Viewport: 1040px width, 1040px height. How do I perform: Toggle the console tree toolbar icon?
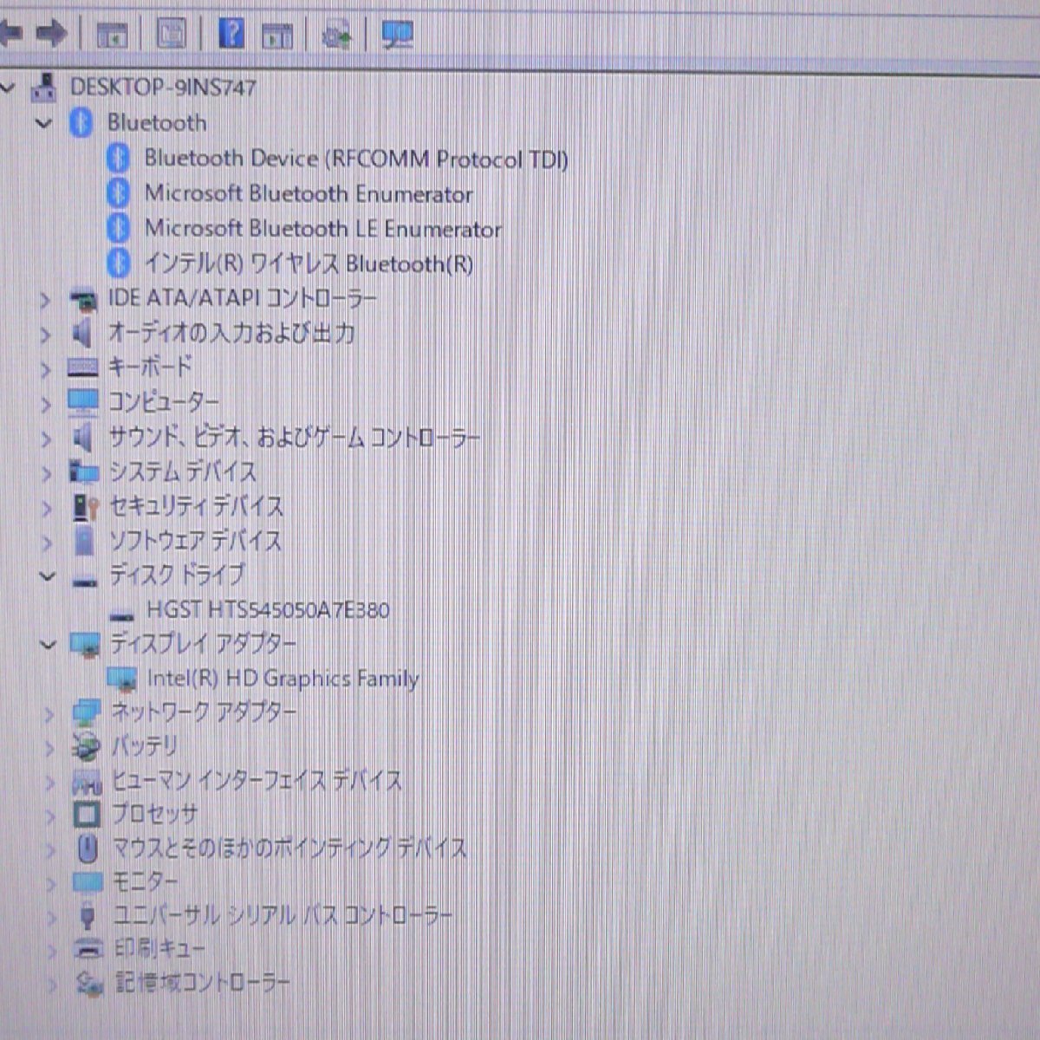click(112, 36)
